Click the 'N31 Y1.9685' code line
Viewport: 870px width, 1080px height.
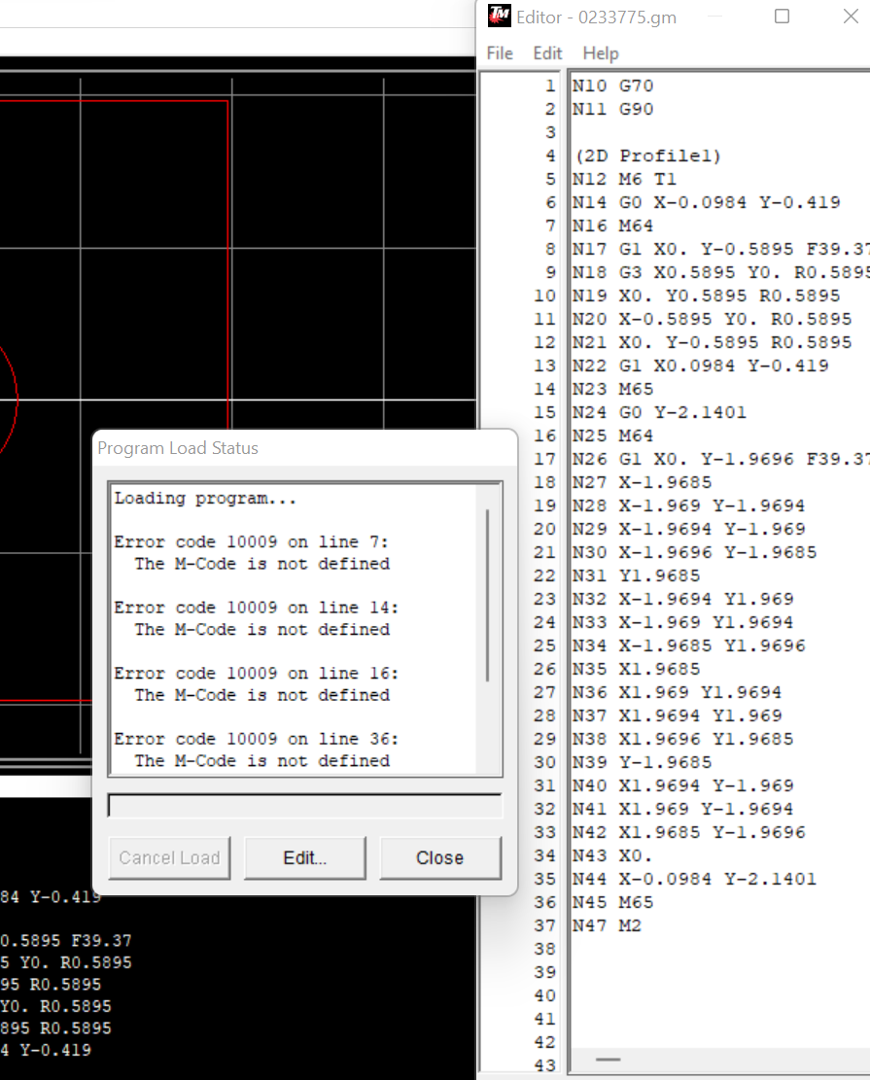click(x=637, y=575)
